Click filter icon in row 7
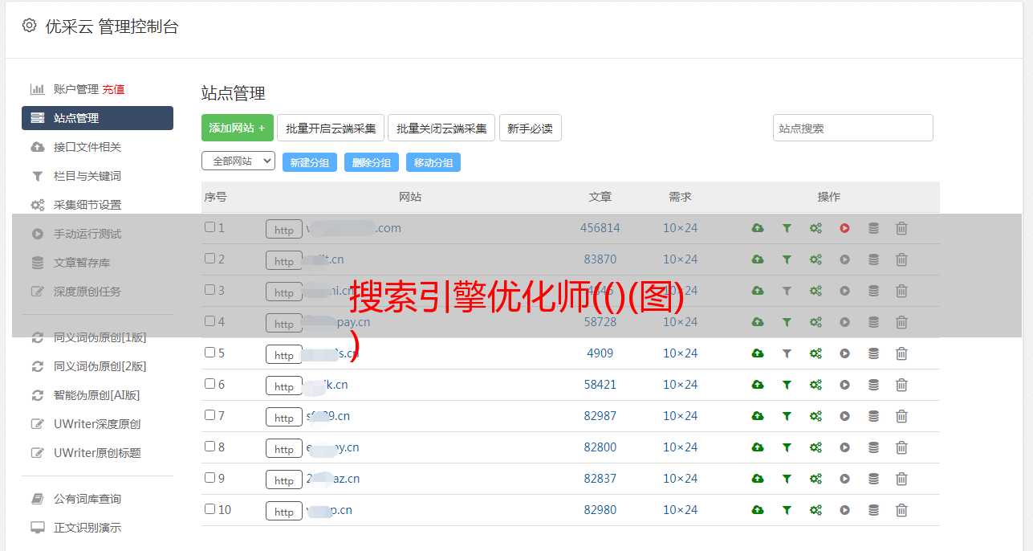Screen dimensions: 1033x551 pos(787,416)
